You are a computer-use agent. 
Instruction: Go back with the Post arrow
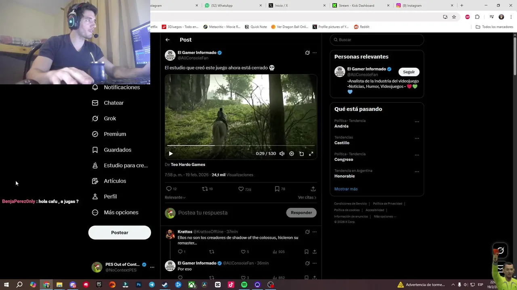coord(168,40)
